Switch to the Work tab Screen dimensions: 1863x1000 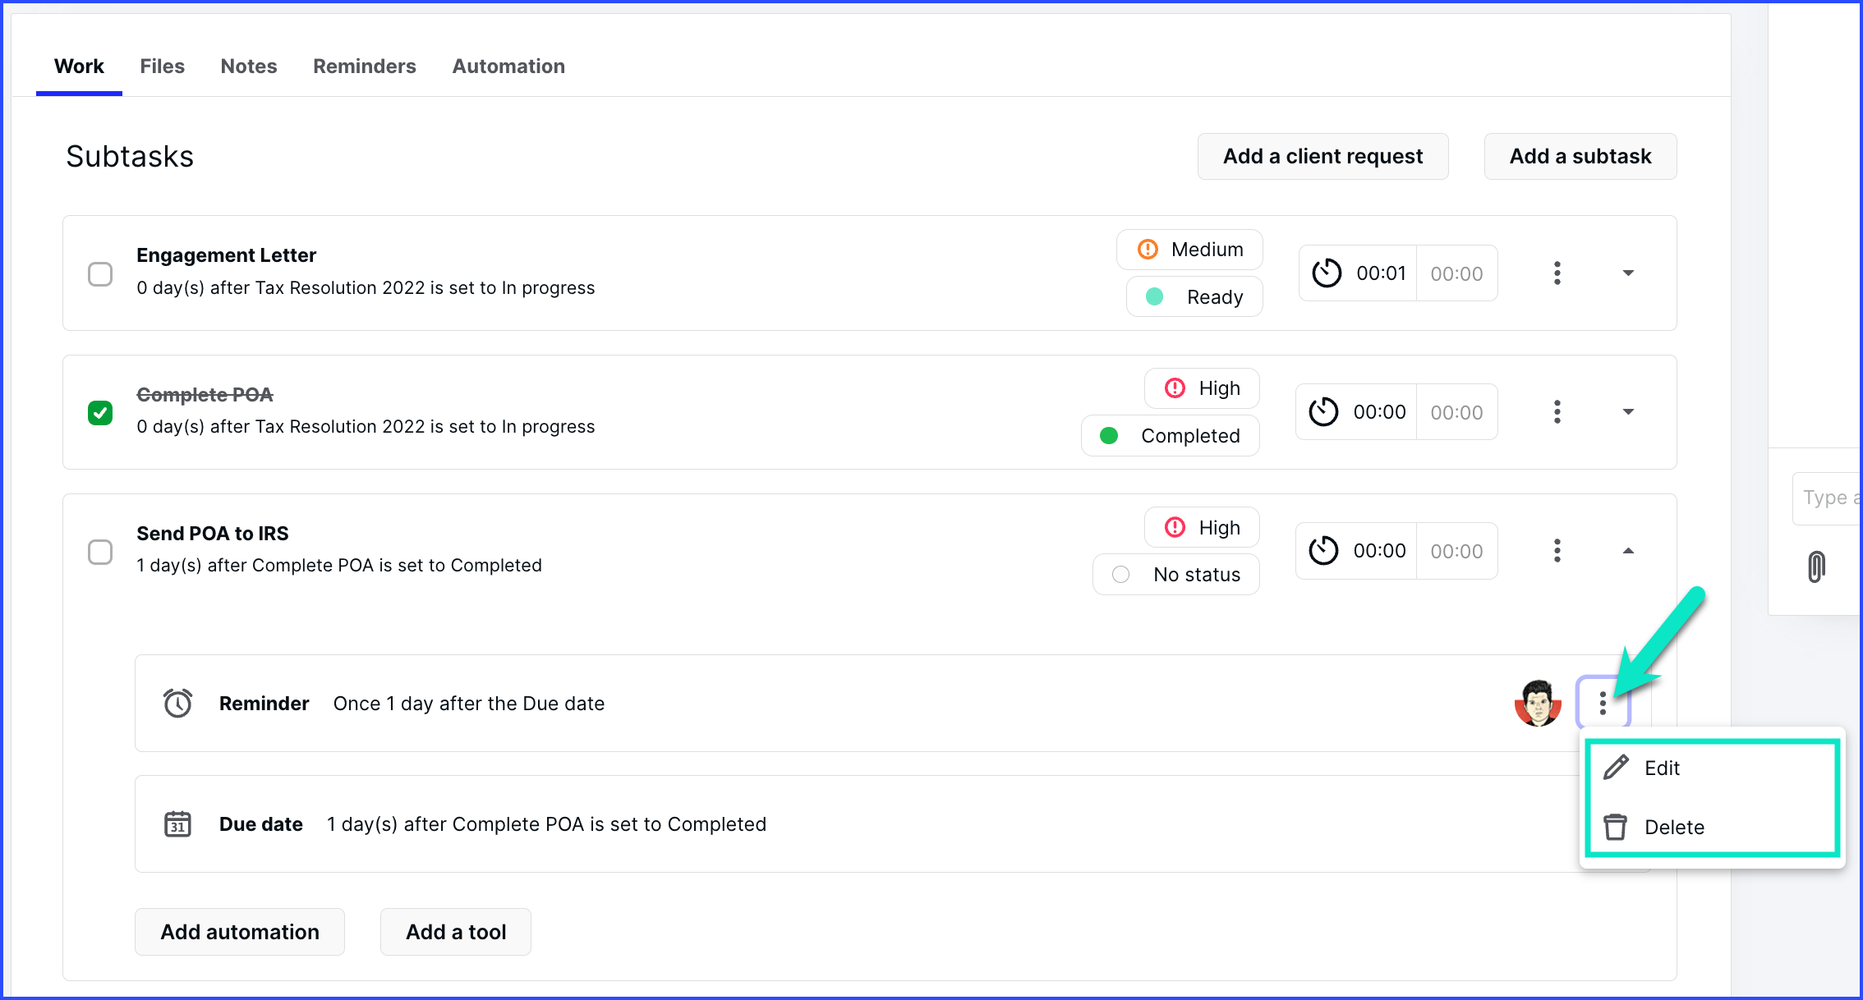79,67
